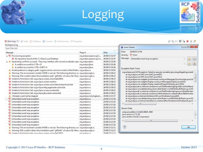Click error icon of actionSet125011 row
The width and height of the screenshot is (203, 152).
tap(10, 79)
